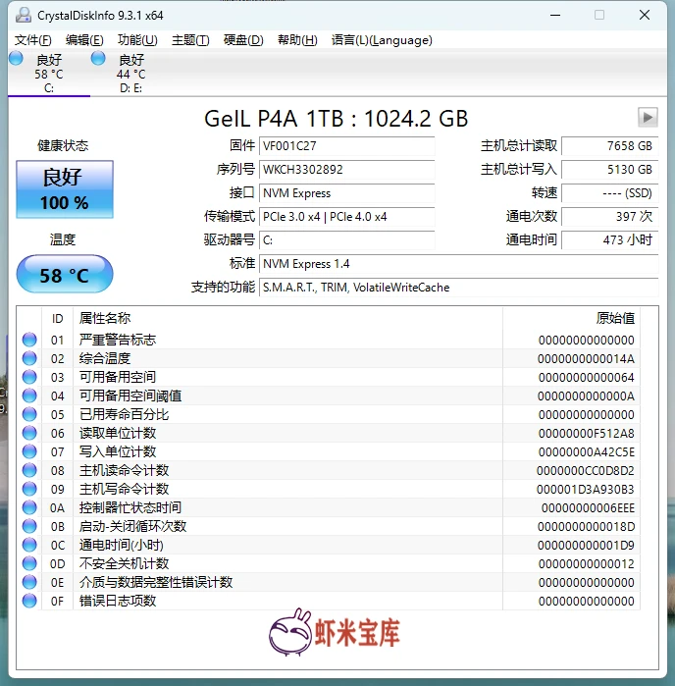Select the 主机读命令计数 attribute row

click(x=329, y=470)
